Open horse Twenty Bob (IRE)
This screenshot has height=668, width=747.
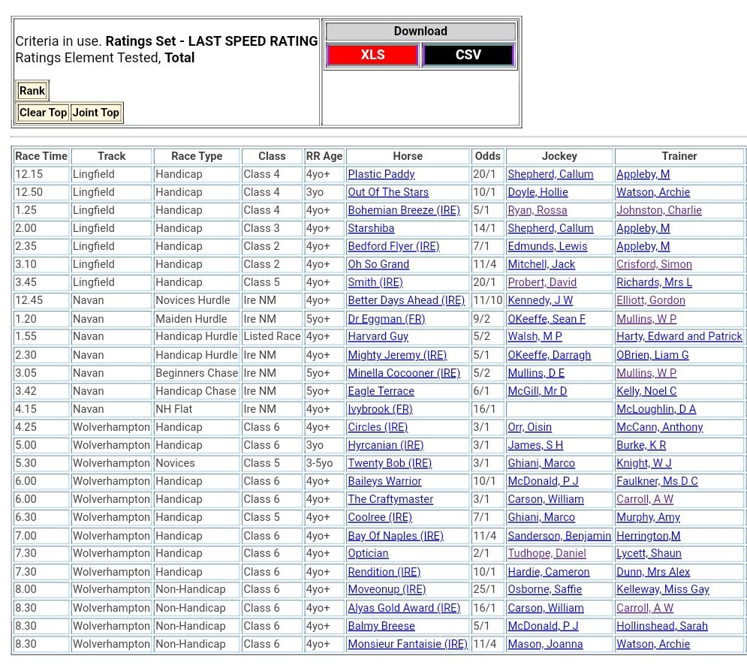pyautogui.click(x=389, y=463)
